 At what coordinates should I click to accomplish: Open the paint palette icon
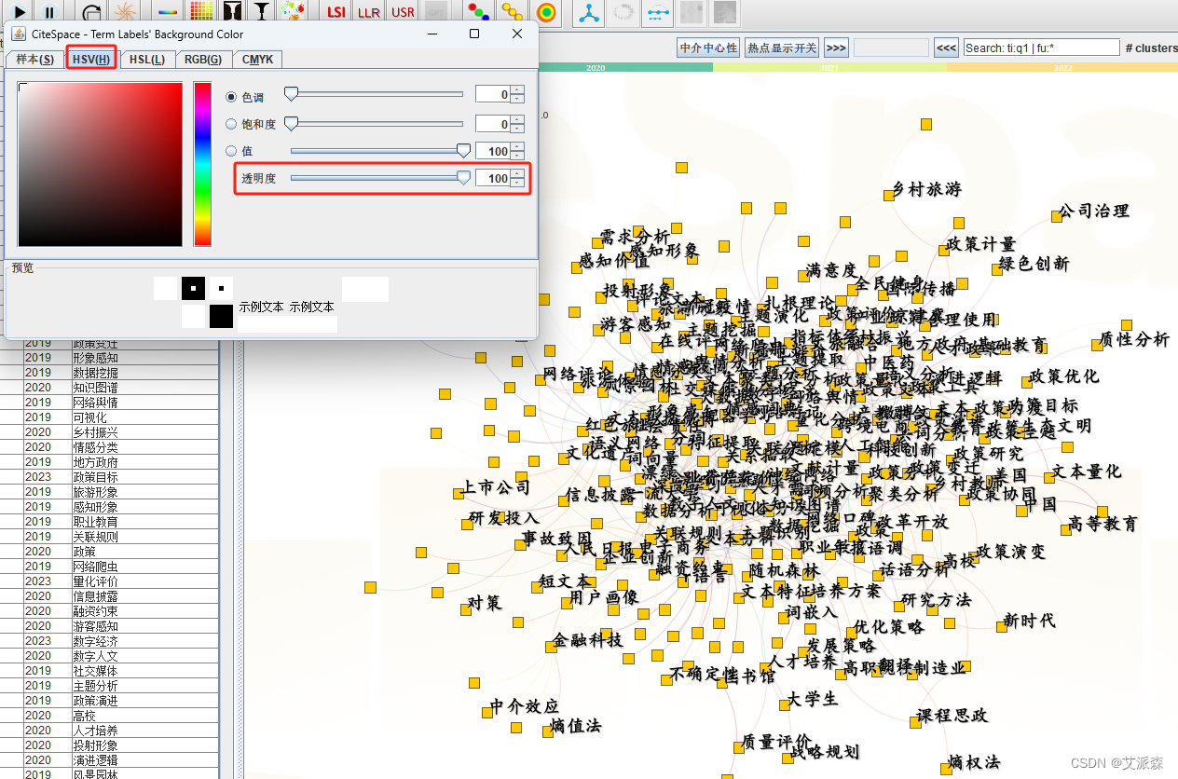click(294, 12)
